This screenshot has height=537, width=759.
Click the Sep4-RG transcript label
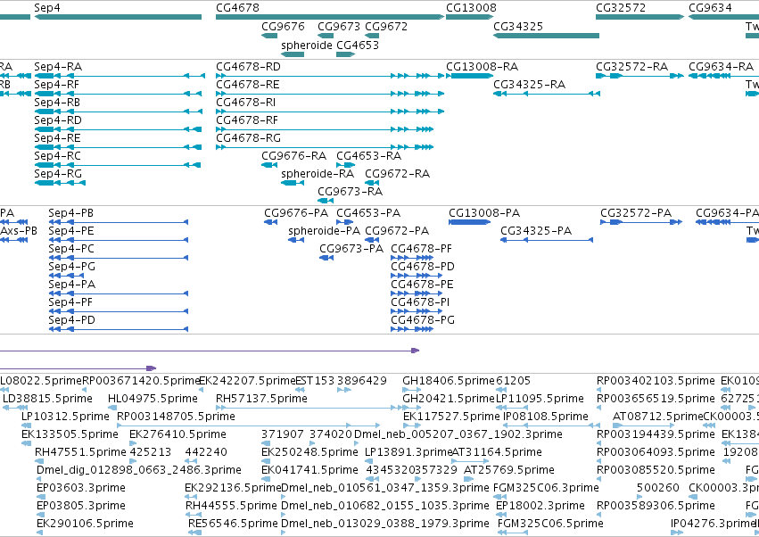click(x=58, y=173)
